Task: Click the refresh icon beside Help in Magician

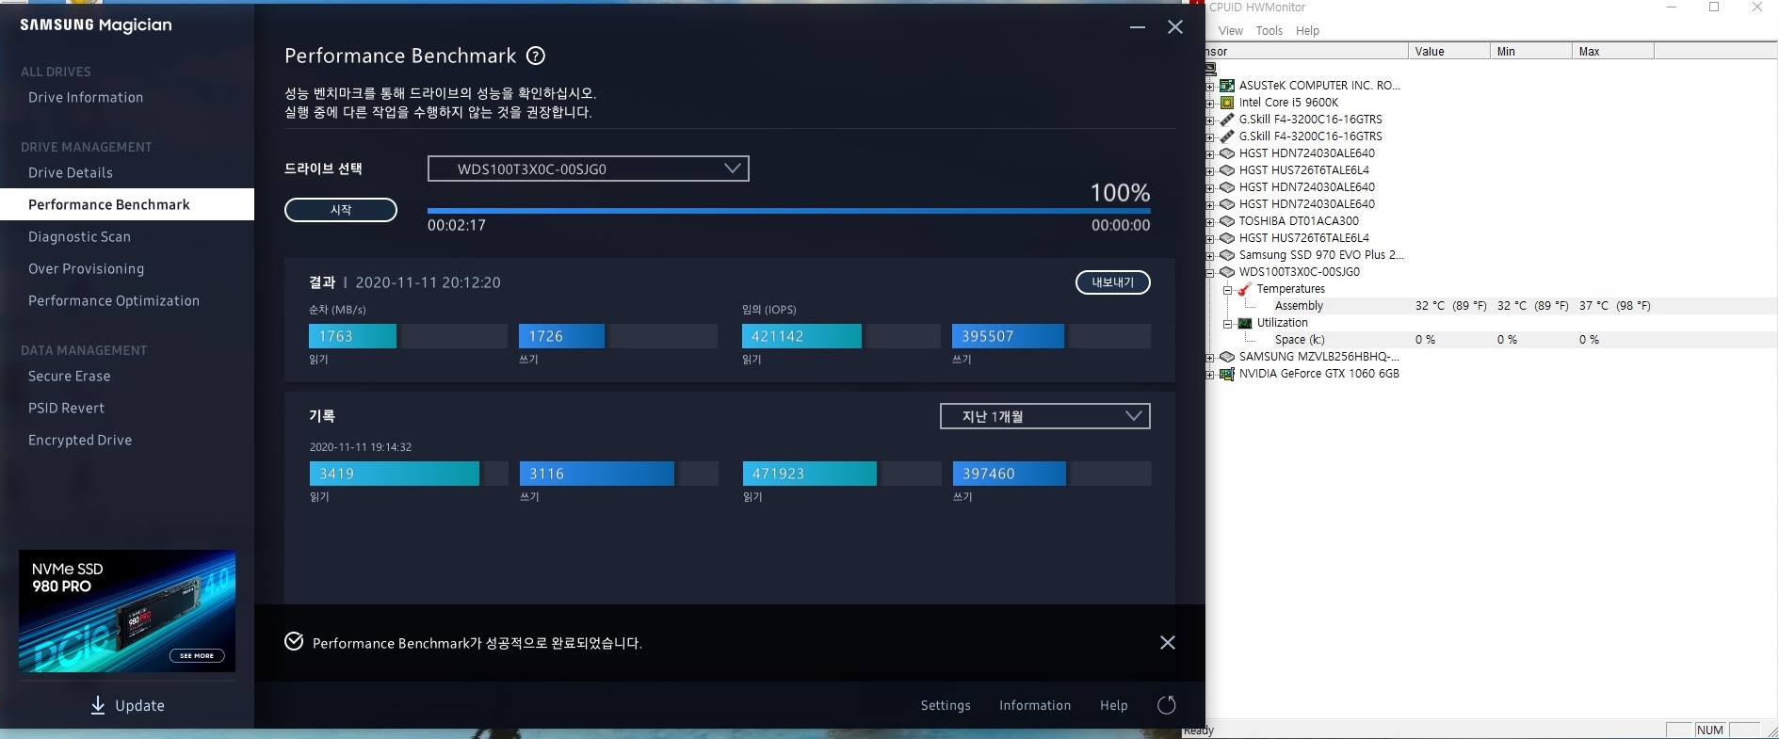Action: [x=1166, y=705]
